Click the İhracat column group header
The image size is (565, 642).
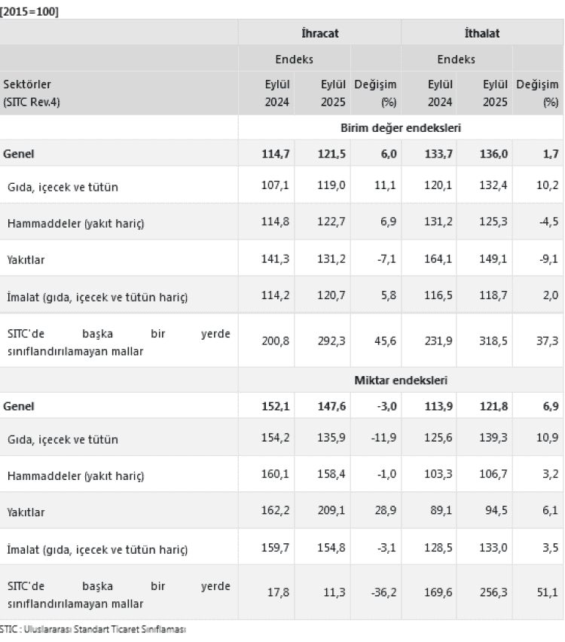319,33
